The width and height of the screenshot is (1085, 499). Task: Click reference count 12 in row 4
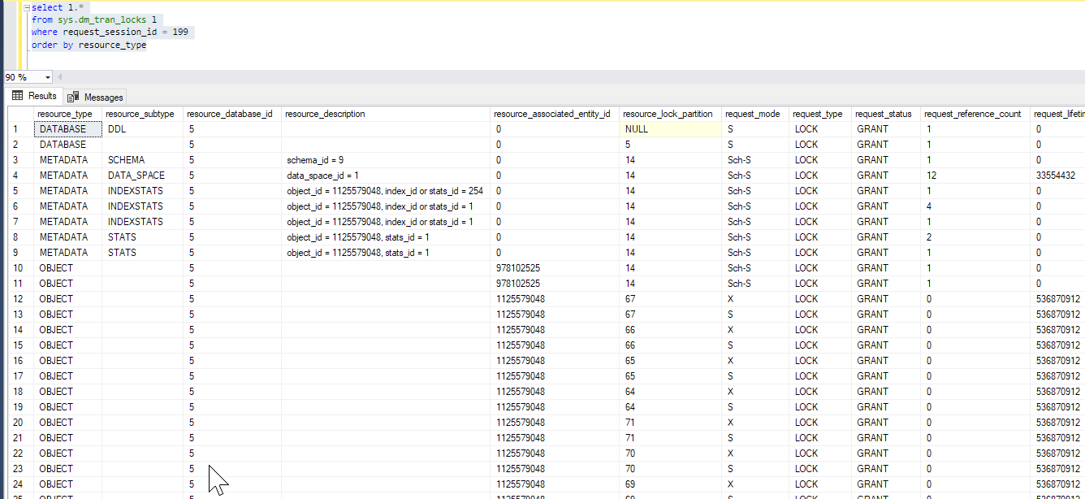click(x=975, y=176)
